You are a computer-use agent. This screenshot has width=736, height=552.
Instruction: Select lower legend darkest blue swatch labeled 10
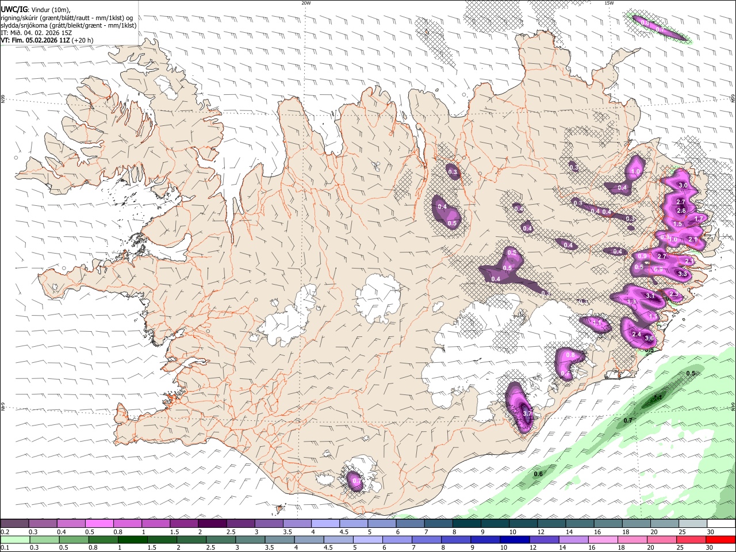pyautogui.click(x=515, y=539)
